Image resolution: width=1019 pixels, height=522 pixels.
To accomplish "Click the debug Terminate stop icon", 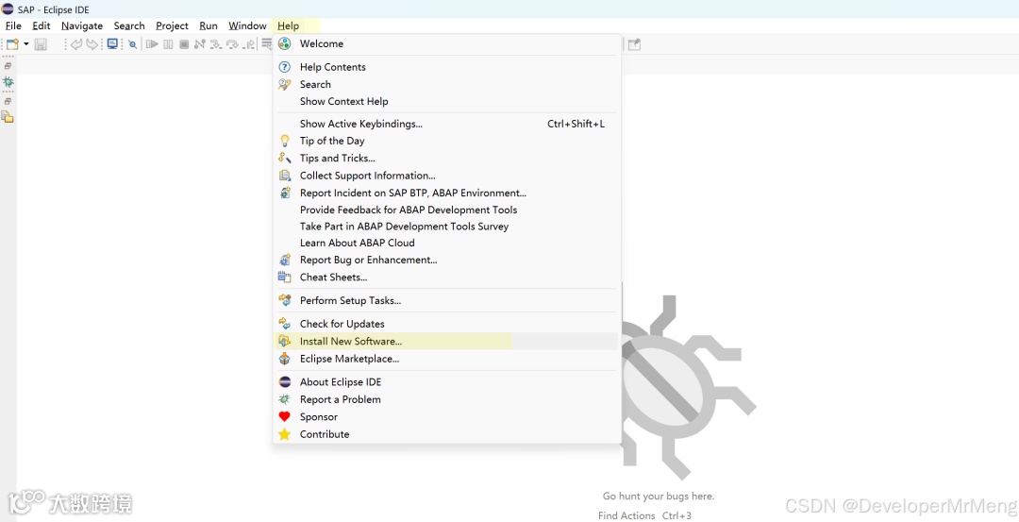I will (184, 44).
